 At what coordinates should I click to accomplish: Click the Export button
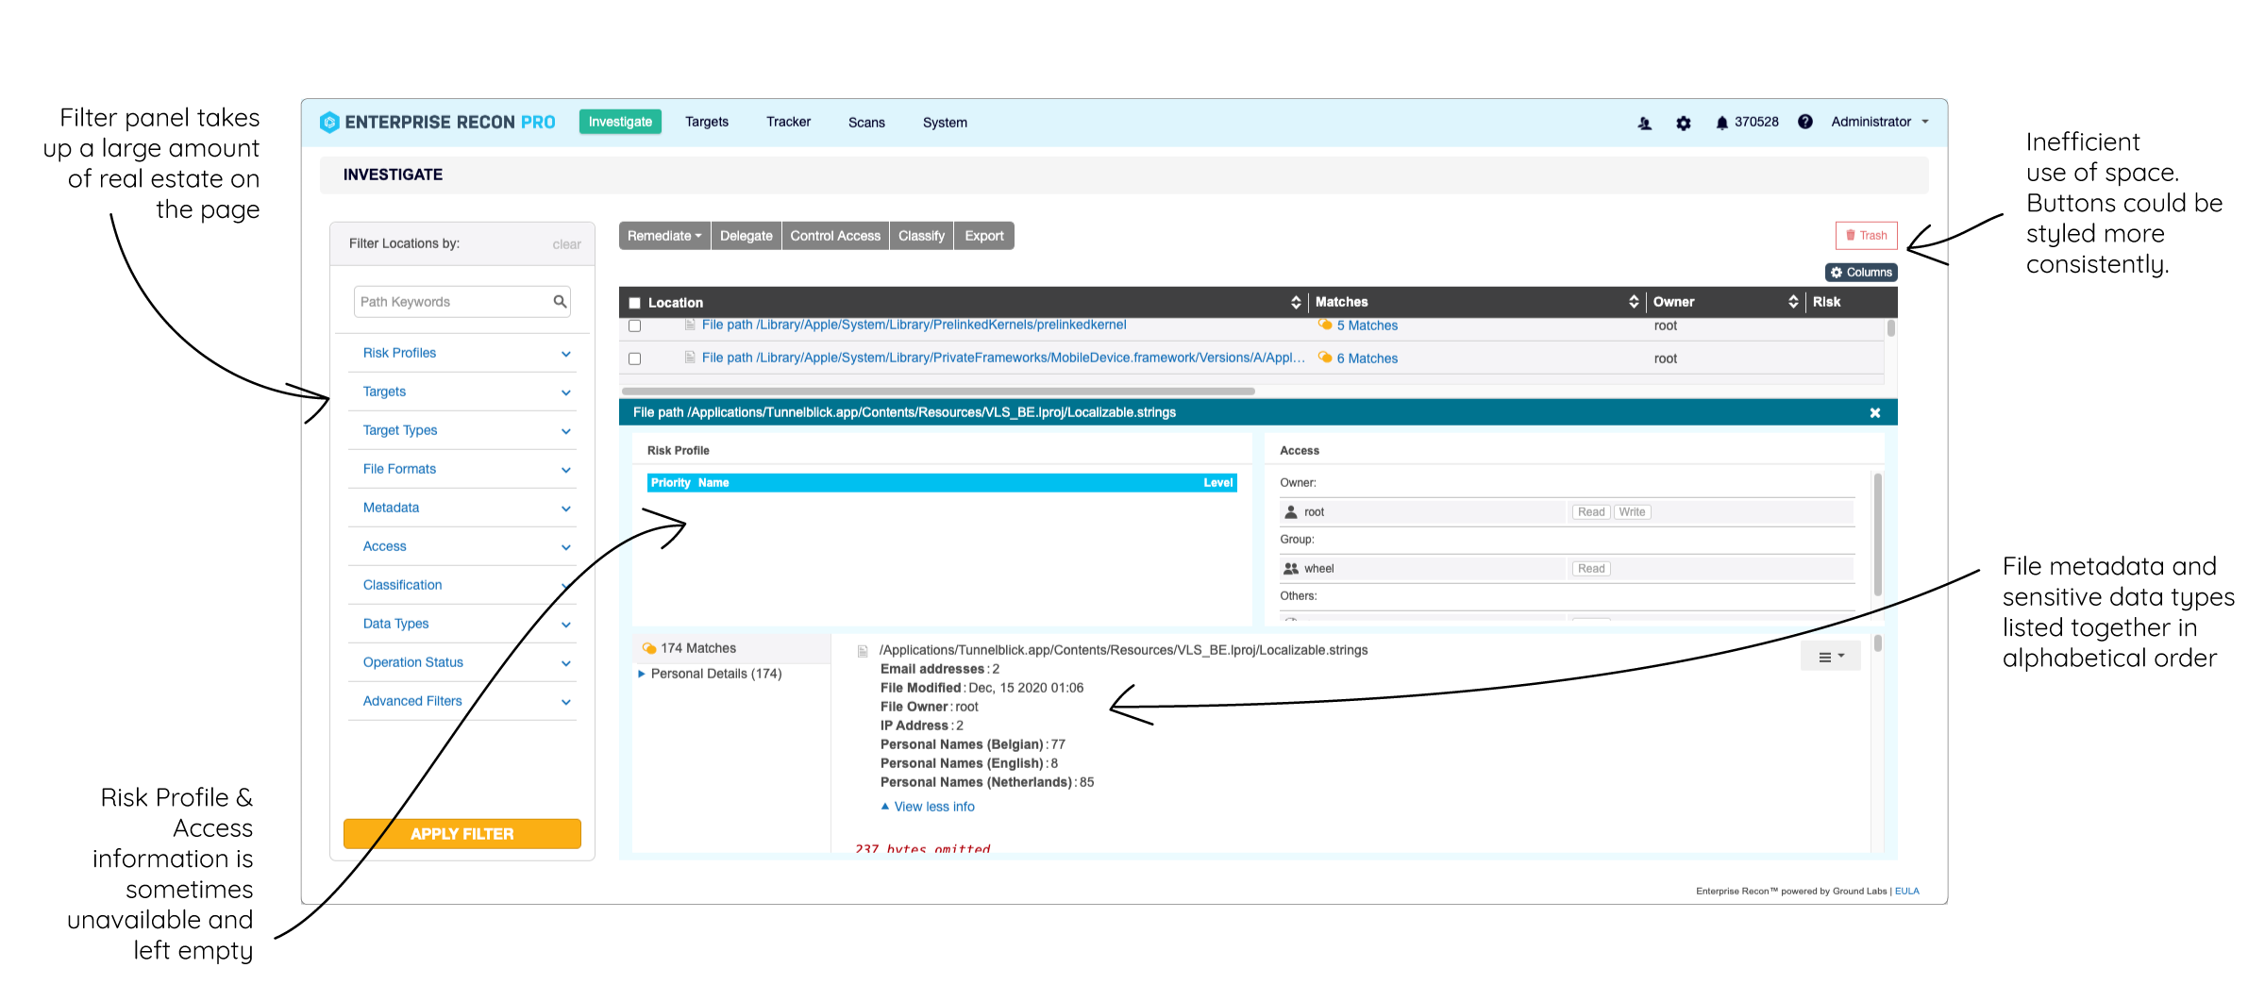pyautogui.click(x=984, y=236)
